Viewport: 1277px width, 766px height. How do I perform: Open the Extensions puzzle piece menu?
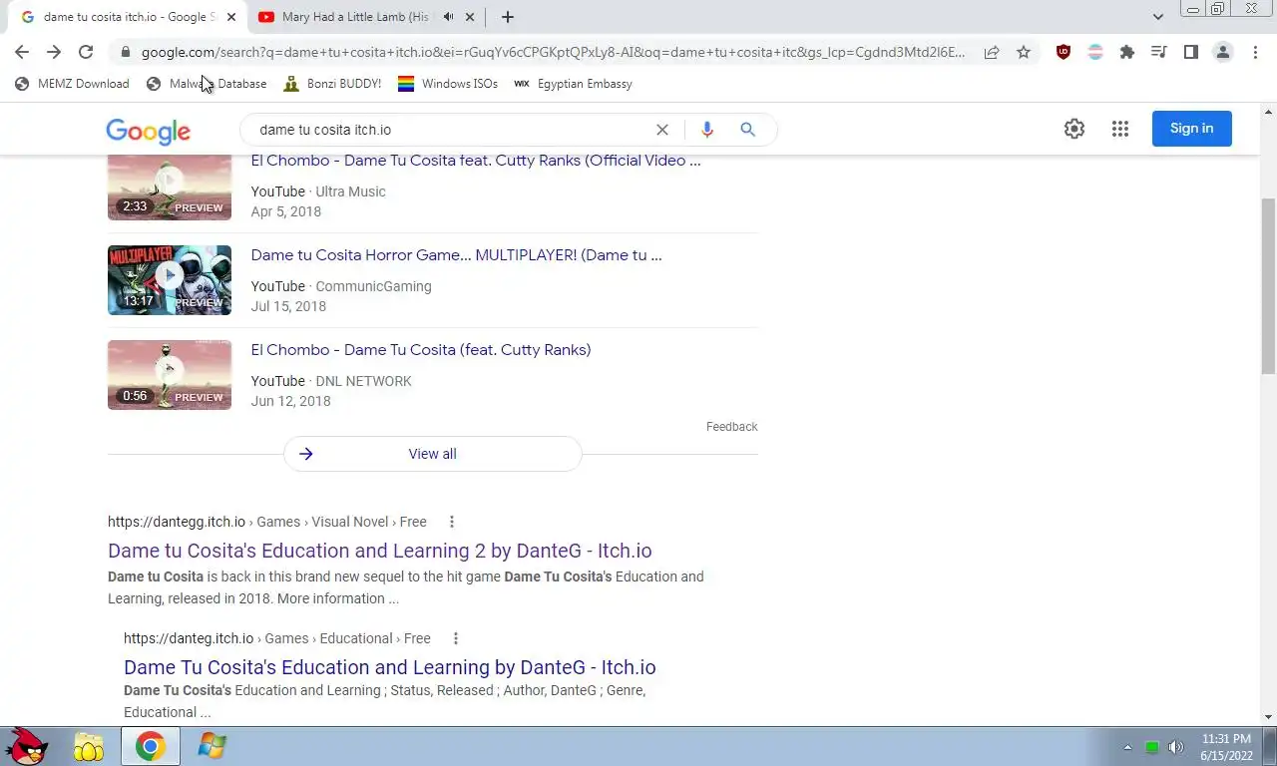1127,52
